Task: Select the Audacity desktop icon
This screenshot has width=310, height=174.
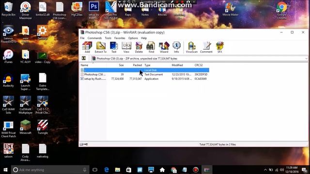Action: pos(8,80)
